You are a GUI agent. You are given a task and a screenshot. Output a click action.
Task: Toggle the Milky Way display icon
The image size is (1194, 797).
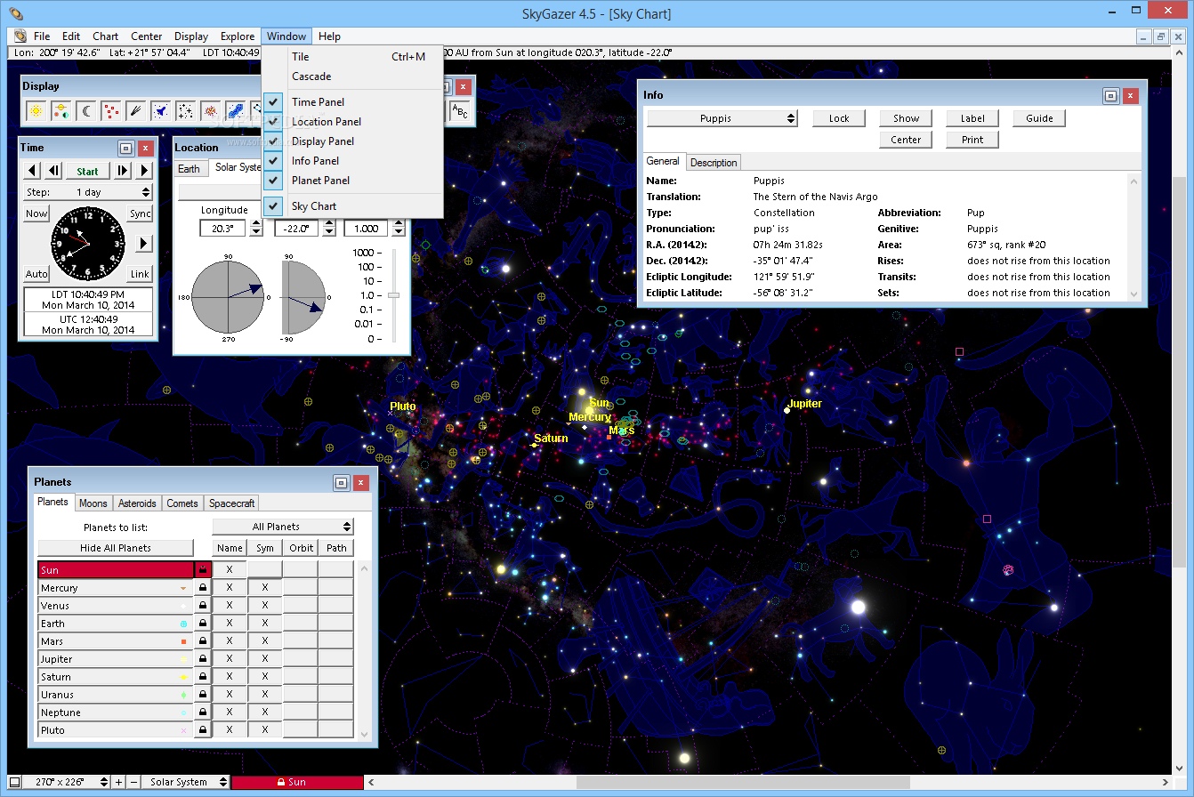pos(235,110)
